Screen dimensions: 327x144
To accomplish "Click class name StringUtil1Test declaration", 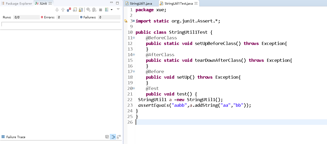I will pyautogui.click(x=188, y=32).
